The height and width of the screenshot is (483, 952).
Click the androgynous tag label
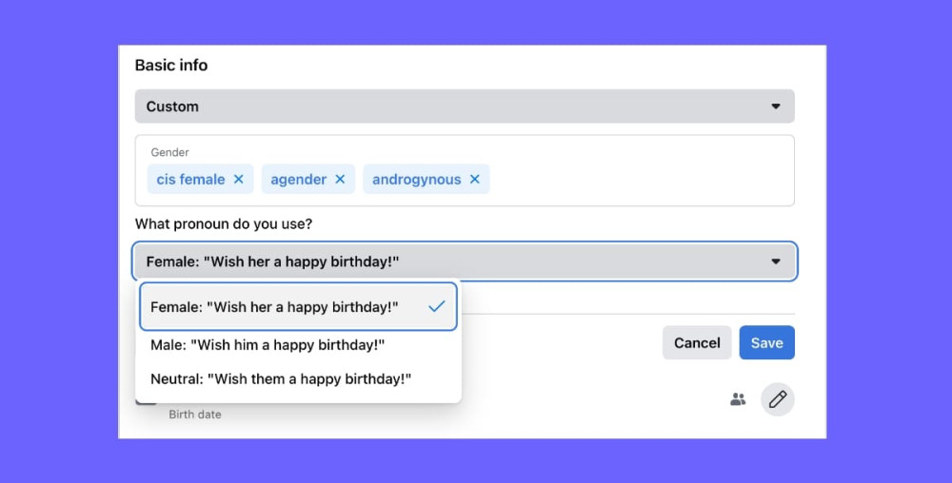[416, 180]
